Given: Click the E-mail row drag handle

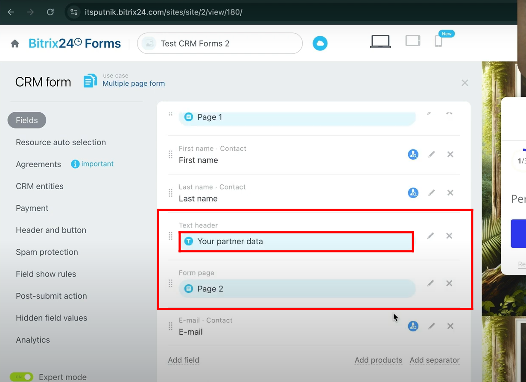Looking at the screenshot, I should [170, 327].
